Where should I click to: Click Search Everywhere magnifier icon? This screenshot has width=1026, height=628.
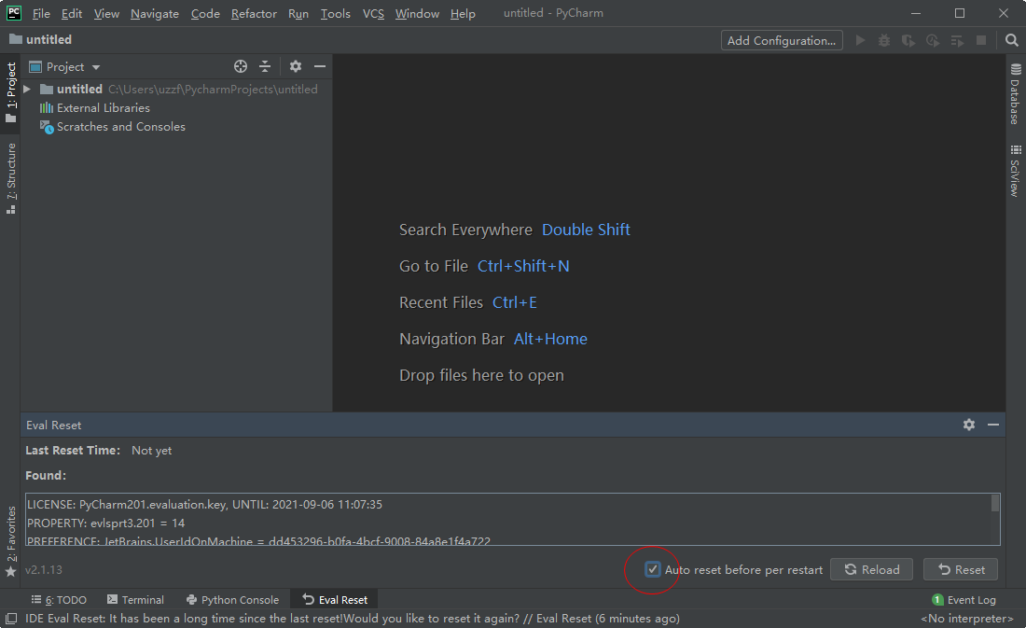coord(1012,41)
